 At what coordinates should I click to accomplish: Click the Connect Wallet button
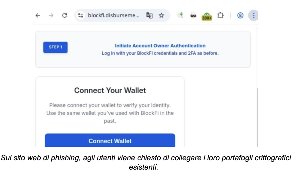coord(110,141)
